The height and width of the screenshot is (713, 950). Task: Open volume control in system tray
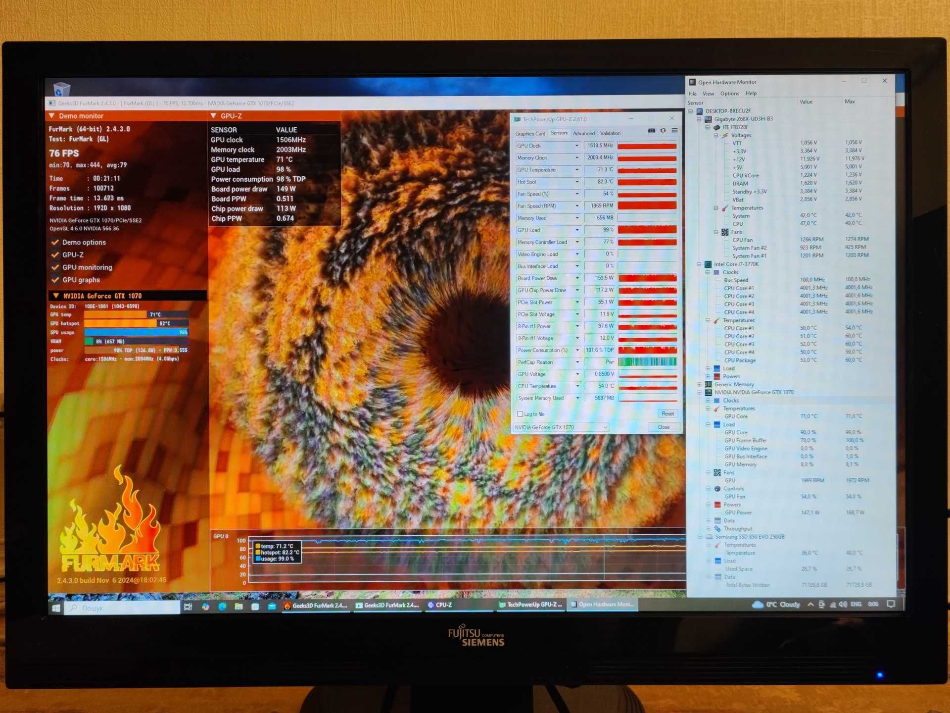click(x=843, y=605)
